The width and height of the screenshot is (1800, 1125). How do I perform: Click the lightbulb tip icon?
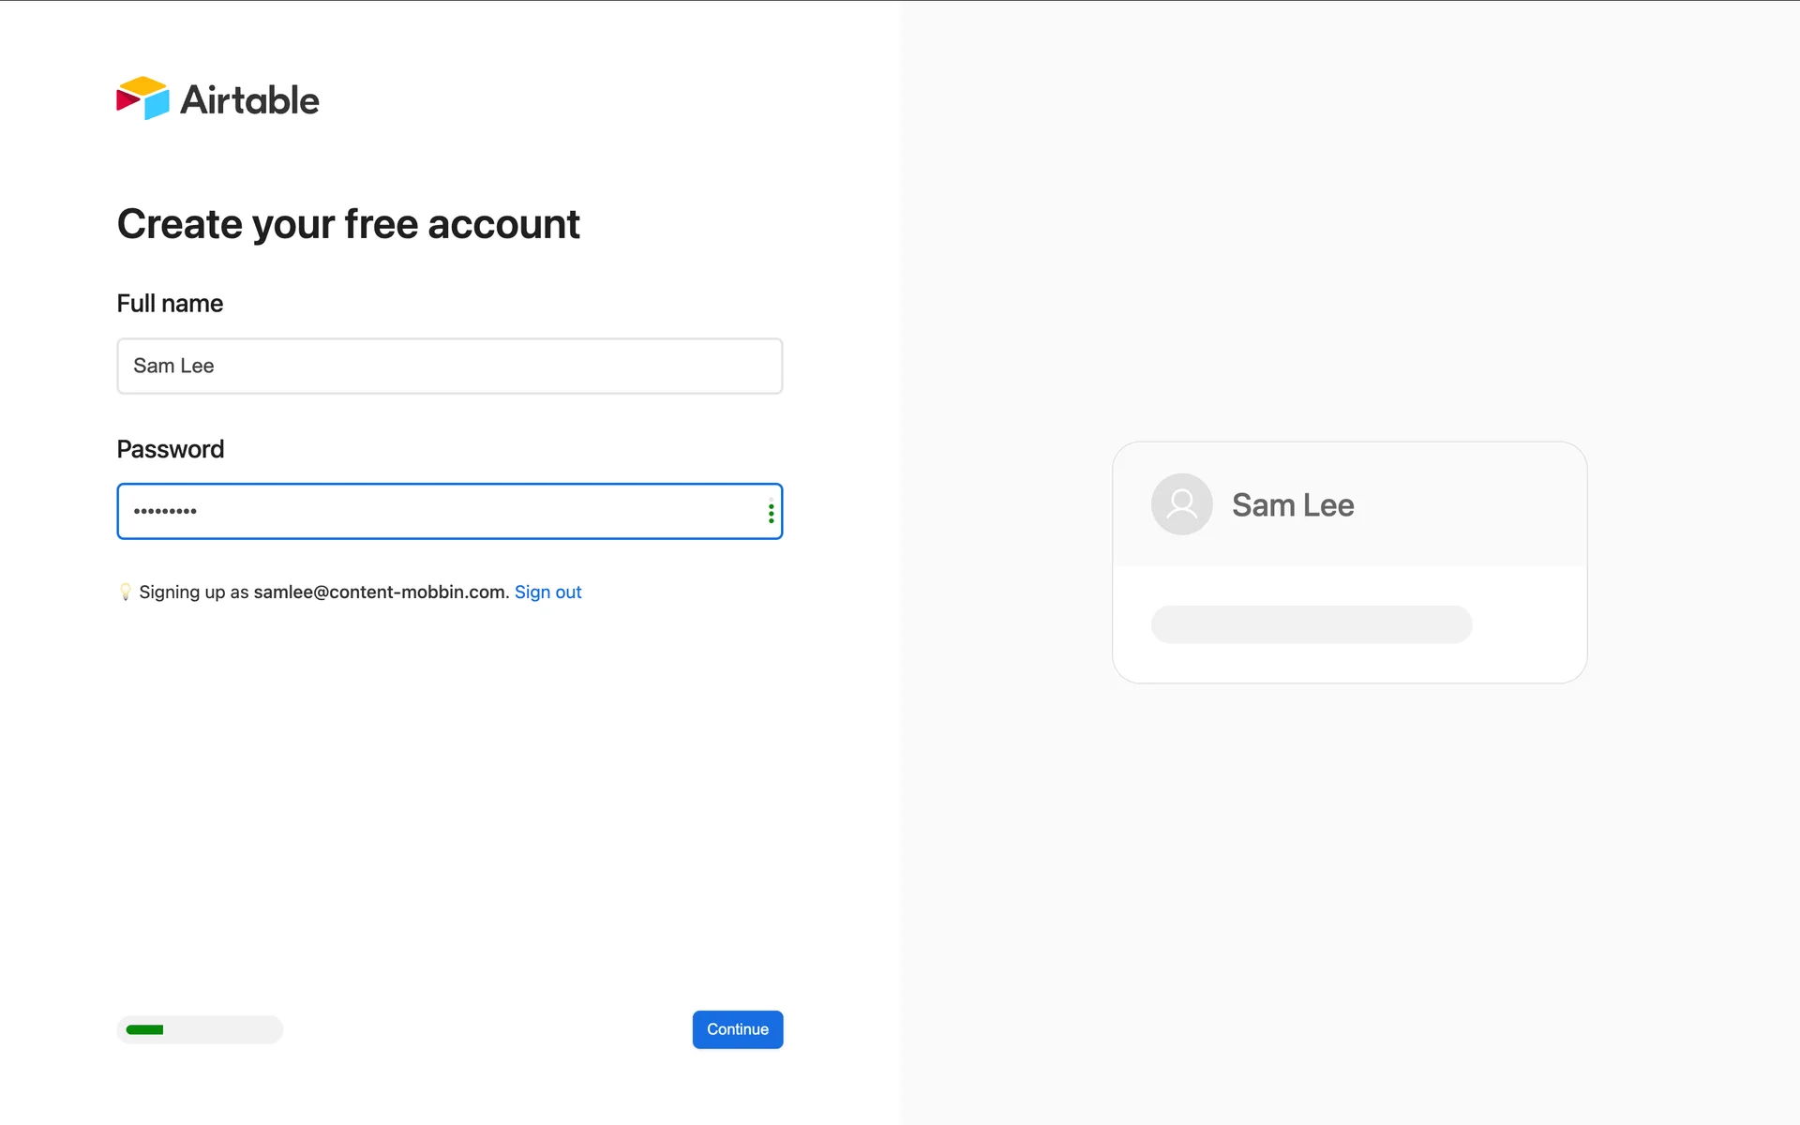pos(125,592)
